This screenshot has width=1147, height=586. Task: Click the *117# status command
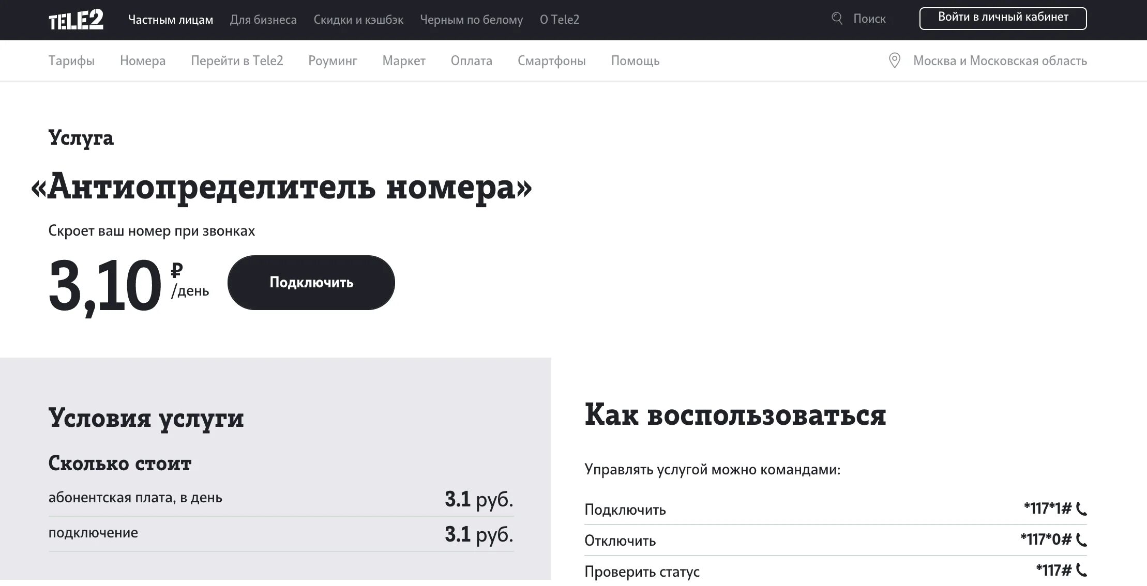coord(1054,570)
